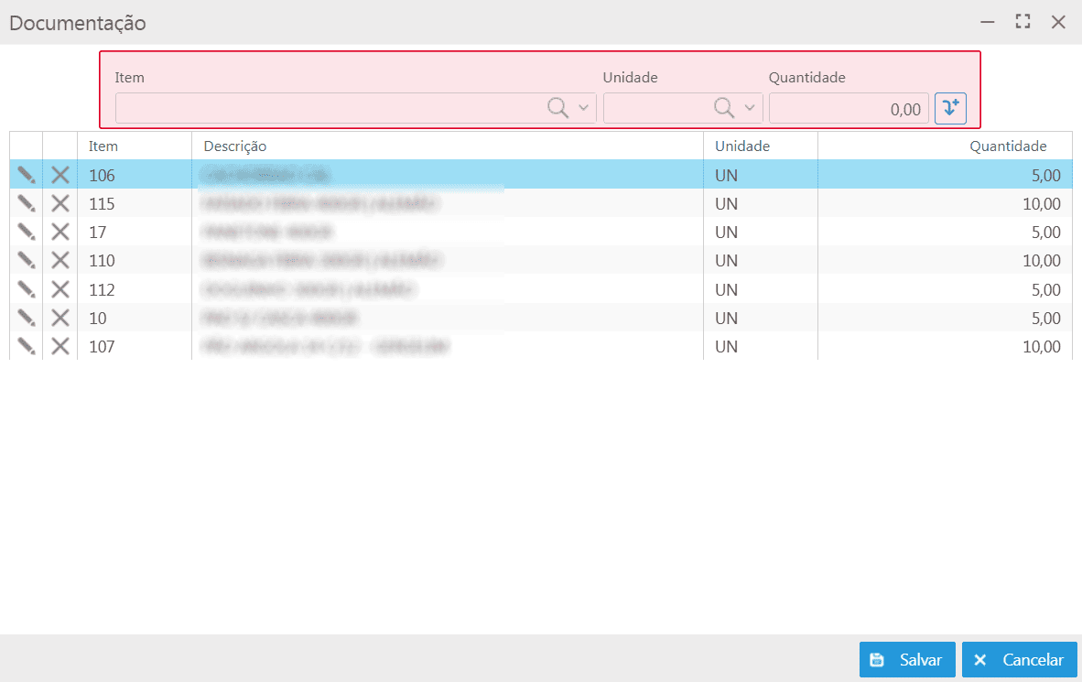The width and height of the screenshot is (1082, 682).
Task: Focus the Item text input field
Action: pos(330,108)
